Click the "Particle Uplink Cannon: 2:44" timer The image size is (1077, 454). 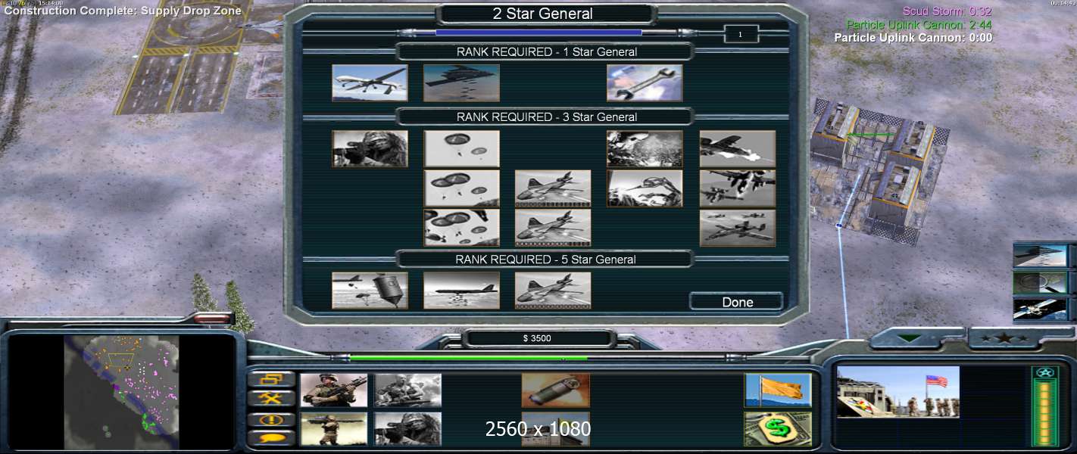tap(919, 24)
